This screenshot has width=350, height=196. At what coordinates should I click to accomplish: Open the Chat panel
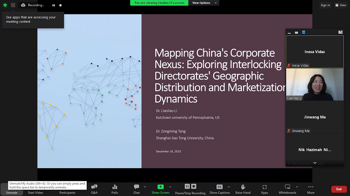(x=136, y=189)
